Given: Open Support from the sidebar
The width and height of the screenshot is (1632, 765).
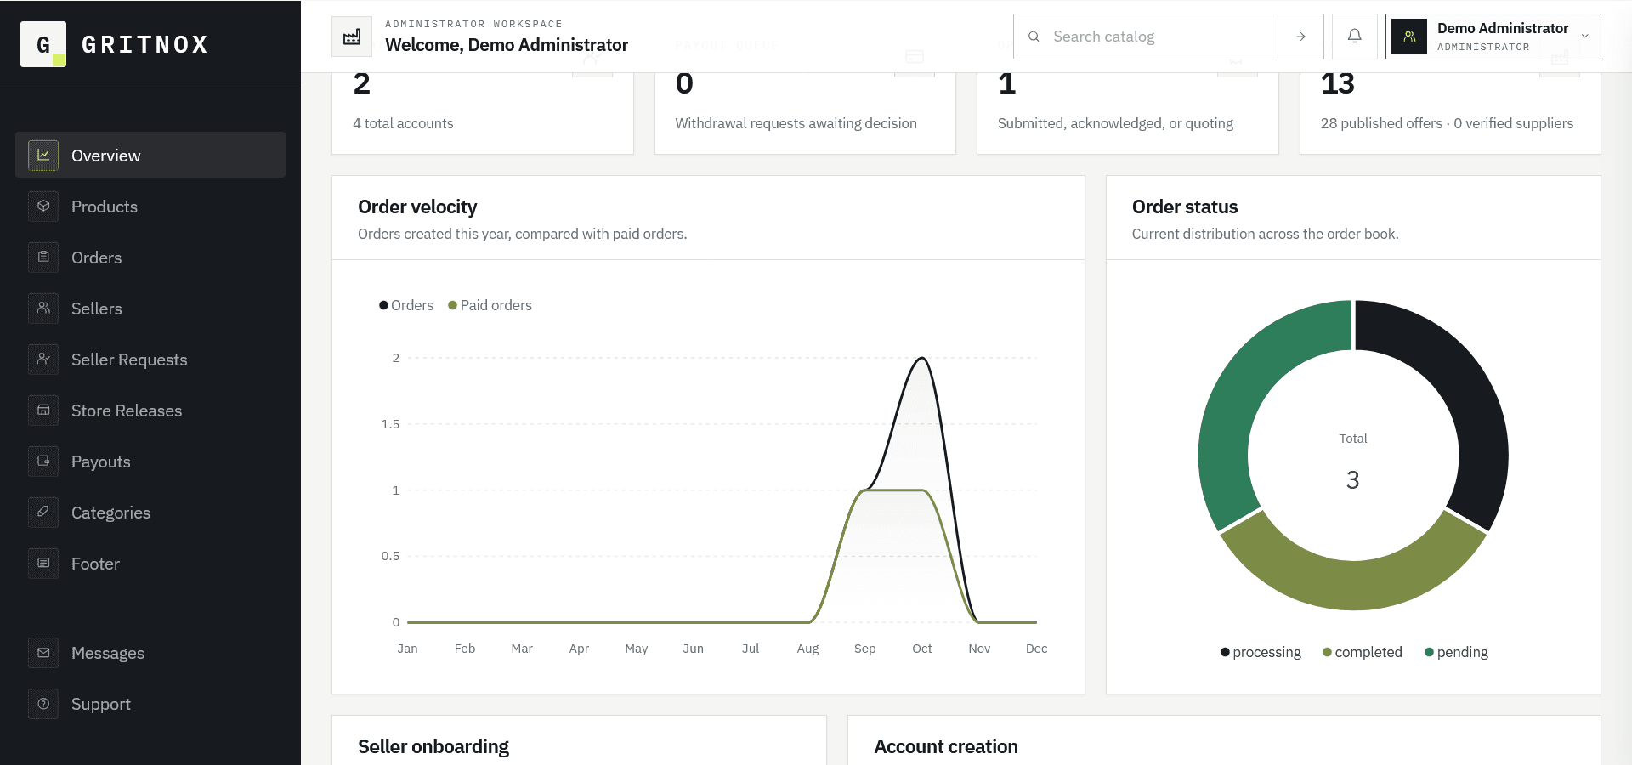Looking at the screenshot, I should click(150, 704).
